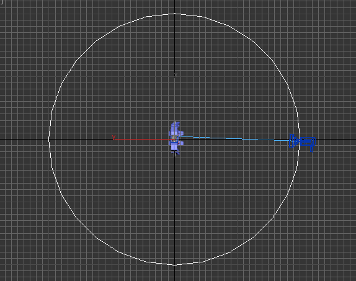Click the gray x axis label
The image size is (356, 281).
point(176,75)
